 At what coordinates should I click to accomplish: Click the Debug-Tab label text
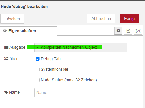pyautogui.click(x=51, y=59)
